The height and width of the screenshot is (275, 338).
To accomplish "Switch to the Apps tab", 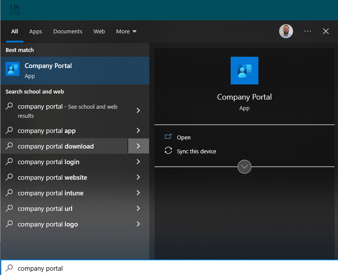I will tap(35, 32).
